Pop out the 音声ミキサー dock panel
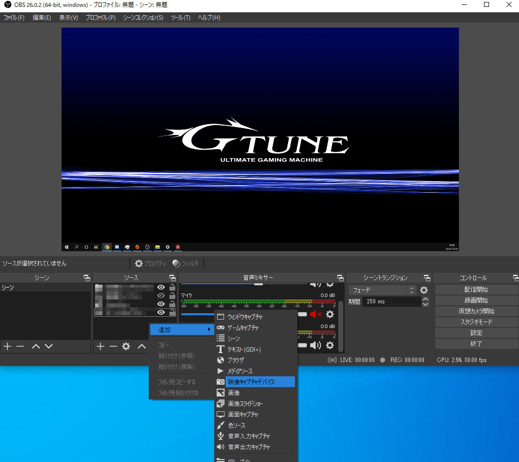The image size is (519, 462). (x=340, y=278)
